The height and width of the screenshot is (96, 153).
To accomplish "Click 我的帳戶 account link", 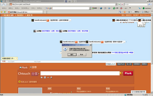I will [136, 15].
